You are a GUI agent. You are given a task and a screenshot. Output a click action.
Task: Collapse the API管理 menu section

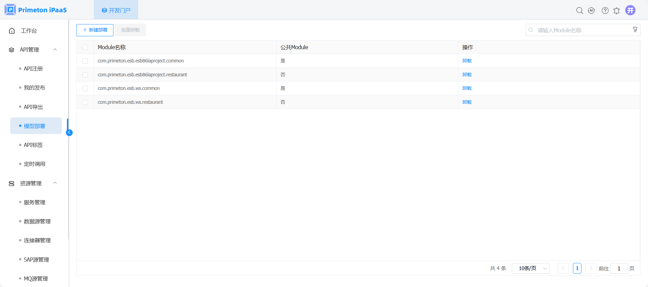click(55, 50)
